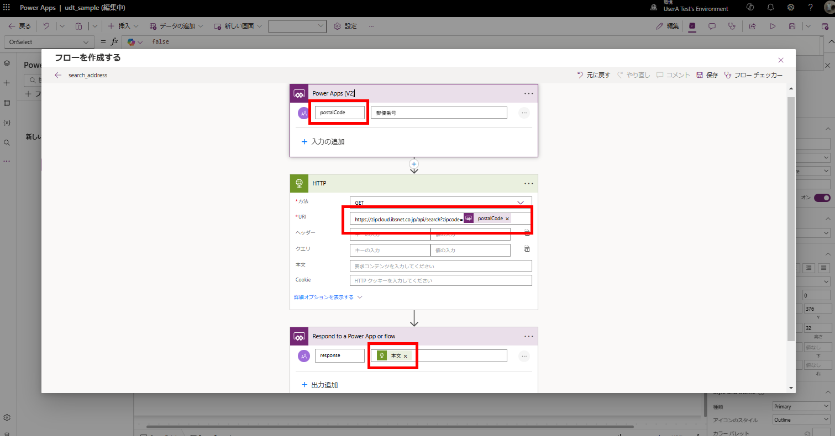Screen dimensions: 835x436
Task: Open the Variables panel in left sidebar
Action: pos(7,123)
